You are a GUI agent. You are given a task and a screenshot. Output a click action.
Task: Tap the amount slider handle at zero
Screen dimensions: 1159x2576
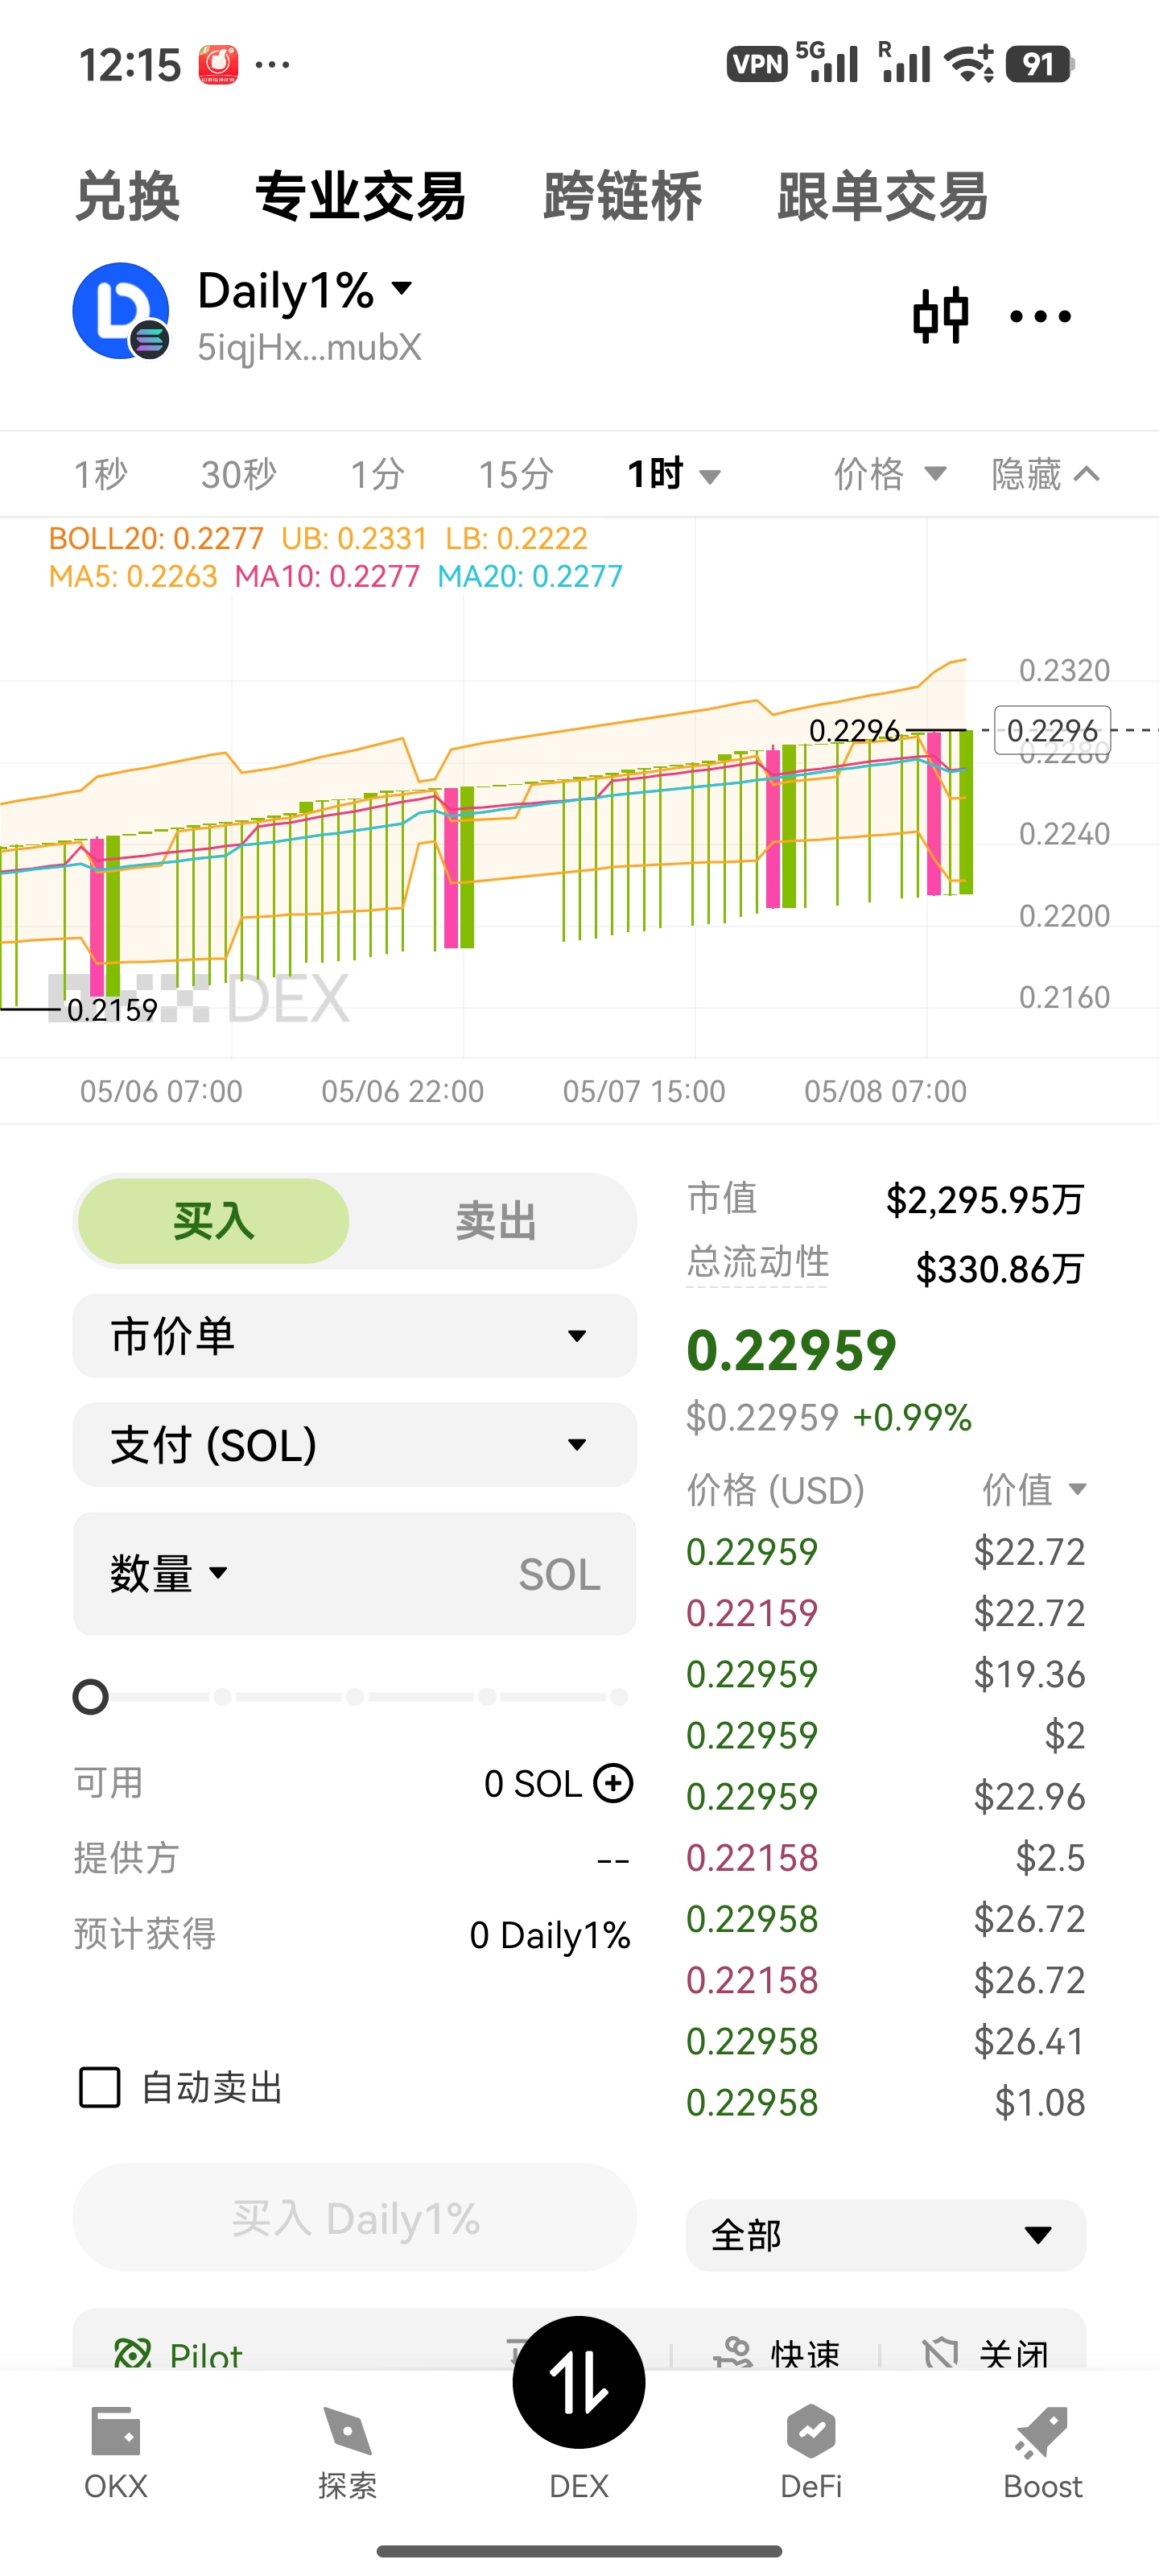pyautogui.click(x=91, y=1696)
